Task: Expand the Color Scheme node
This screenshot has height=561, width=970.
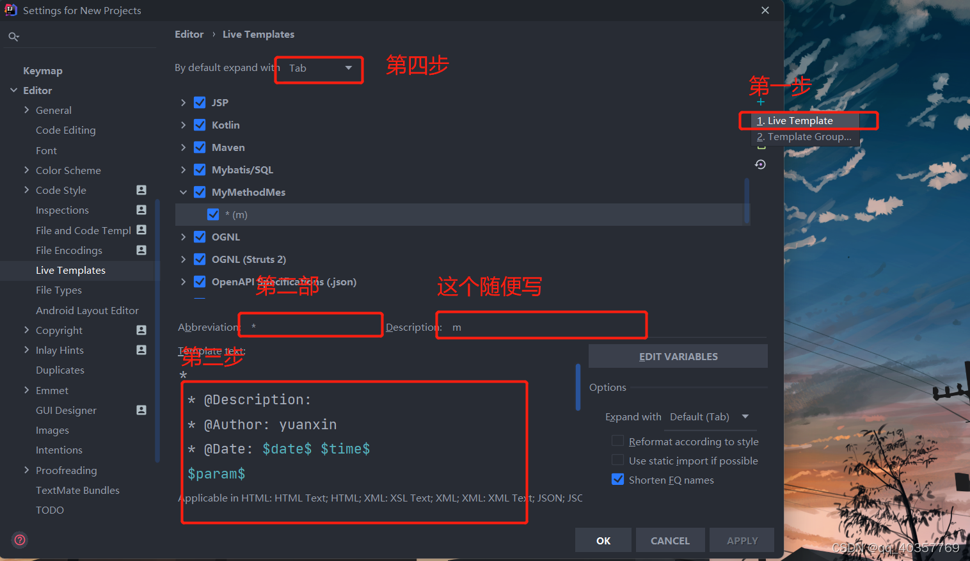Action: coord(26,170)
